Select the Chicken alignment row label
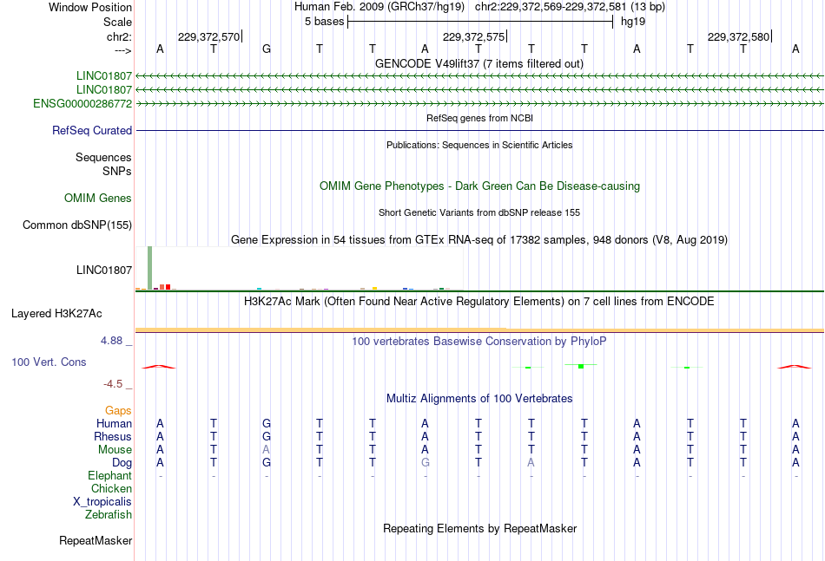The image size is (825, 561). [x=111, y=488]
